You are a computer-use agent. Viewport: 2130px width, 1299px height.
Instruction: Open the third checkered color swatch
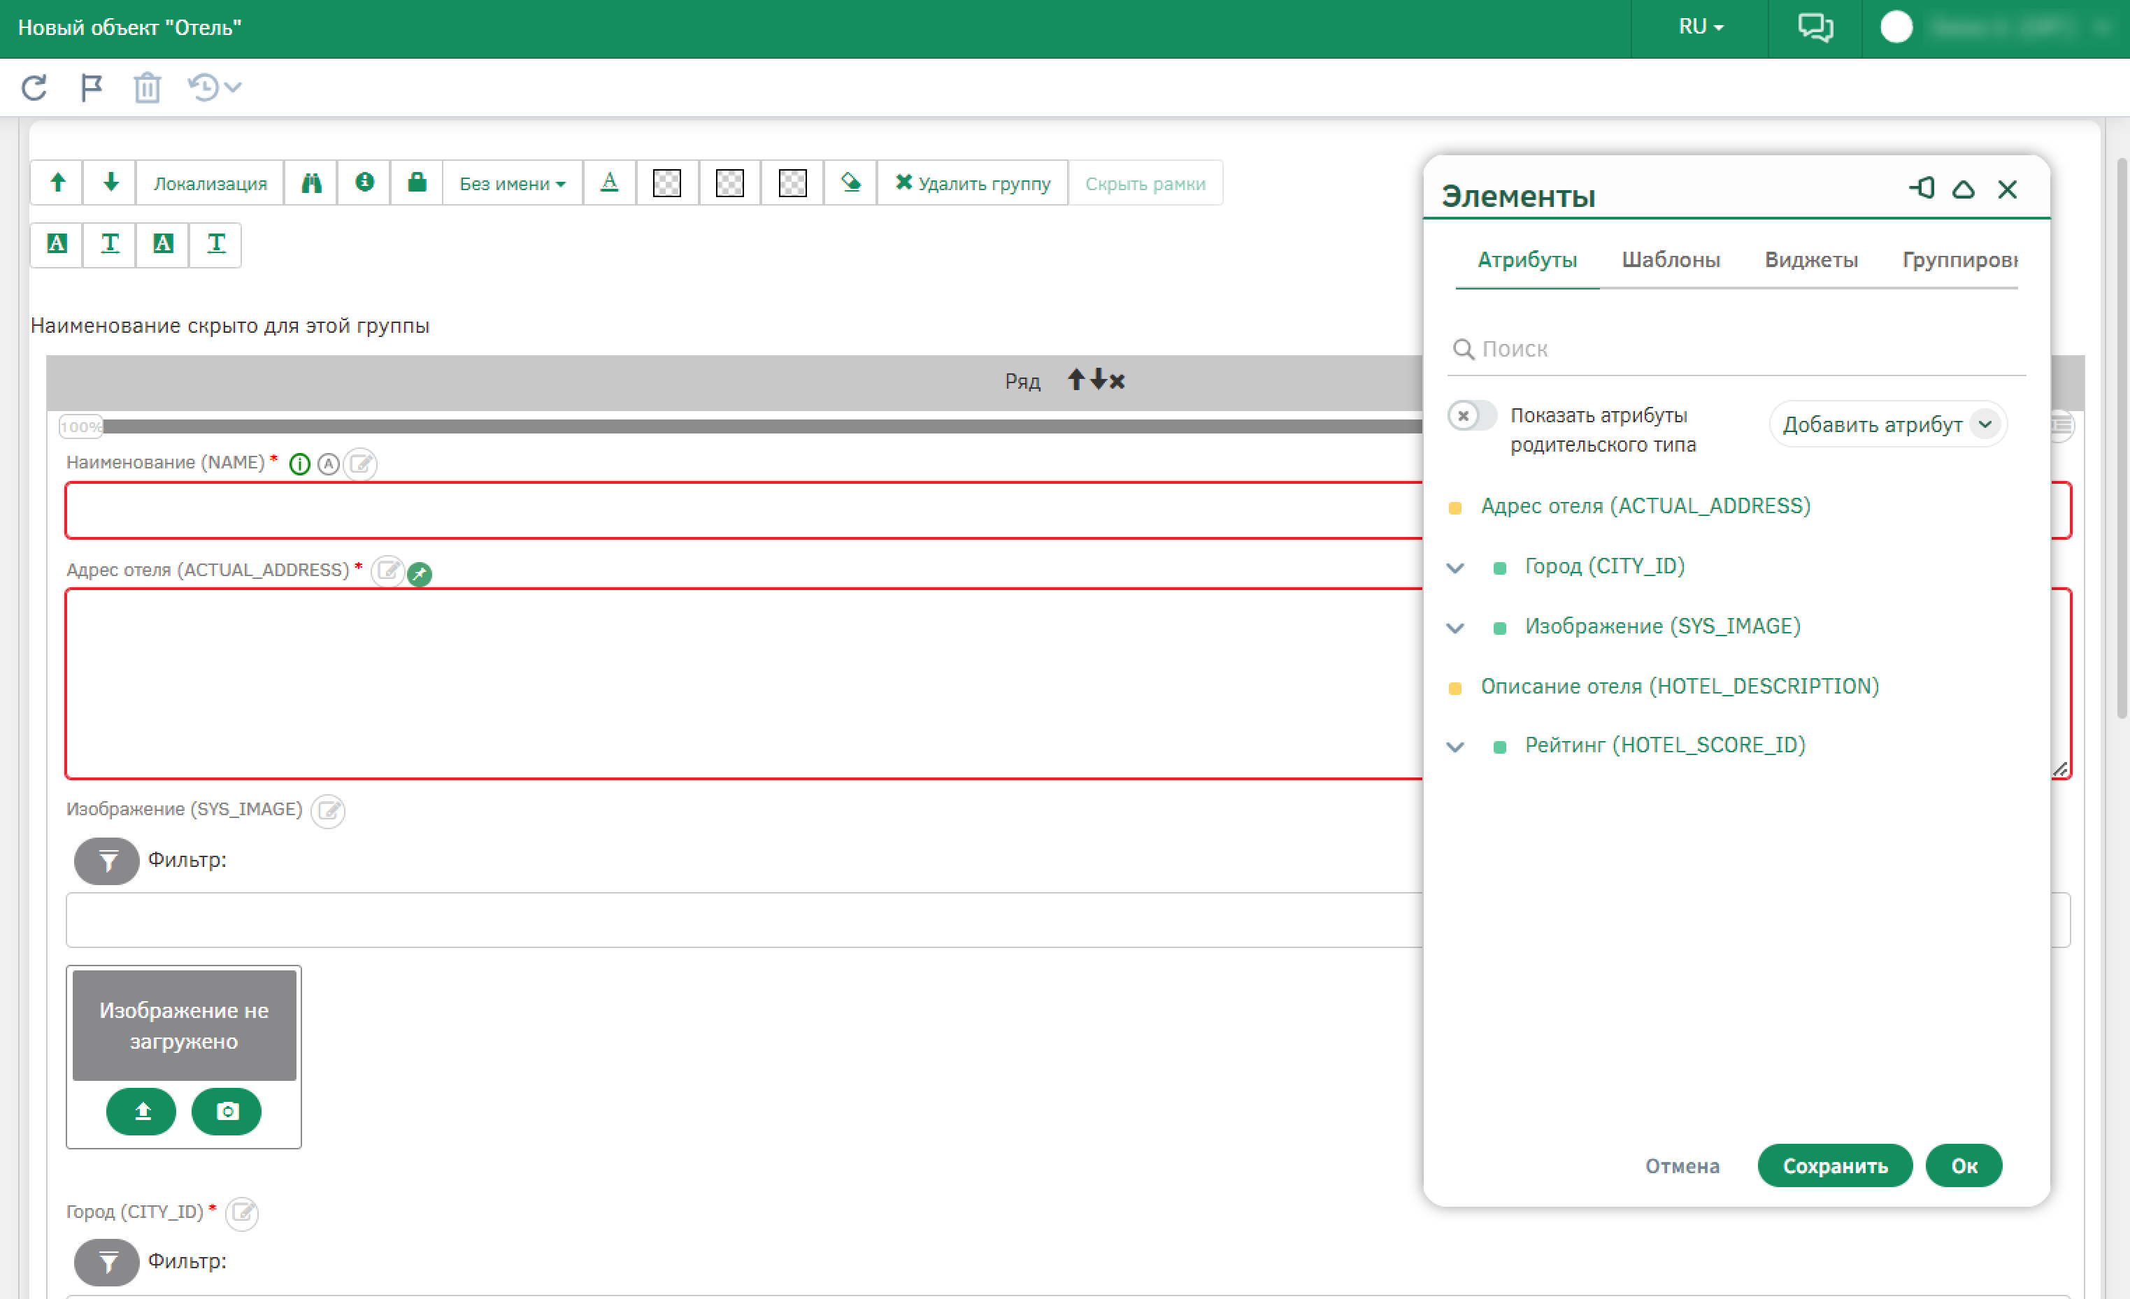click(793, 182)
